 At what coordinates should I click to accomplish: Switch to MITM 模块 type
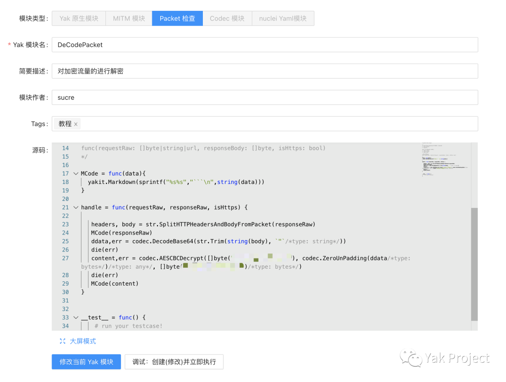129,18
